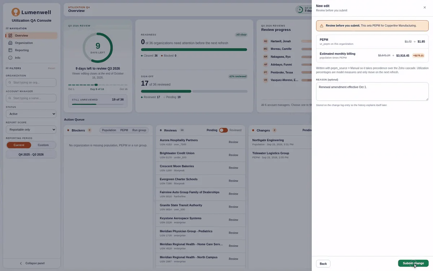Go Back in the New edit panel
The width and height of the screenshot is (433, 271).
click(323, 264)
